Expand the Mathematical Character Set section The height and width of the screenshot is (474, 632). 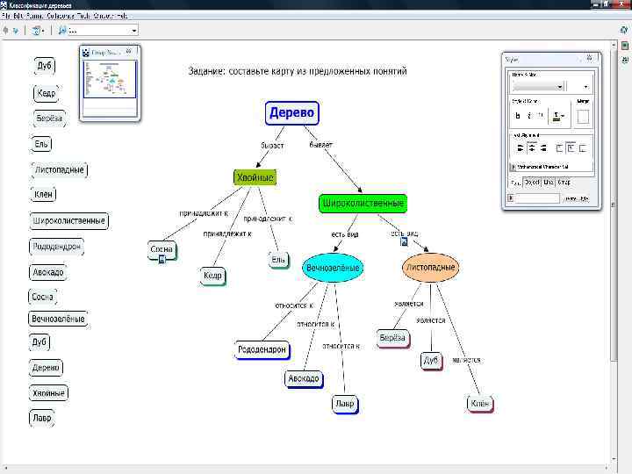click(513, 167)
